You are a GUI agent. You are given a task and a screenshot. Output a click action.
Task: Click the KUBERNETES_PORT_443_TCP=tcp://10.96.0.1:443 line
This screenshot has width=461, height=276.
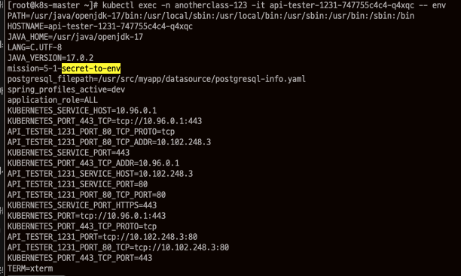(x=105, y=121)
